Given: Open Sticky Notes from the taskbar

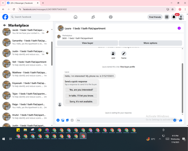Looking at the screenshot, I should [18, 130].
